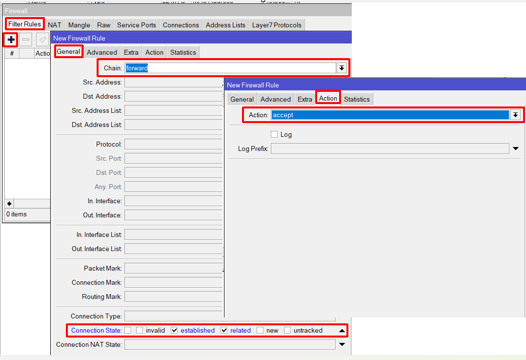Viewport: 526px width, 360px height.
Task: Click the Src. Address input field
Action: pyautogui.click(x=174, y=83)
